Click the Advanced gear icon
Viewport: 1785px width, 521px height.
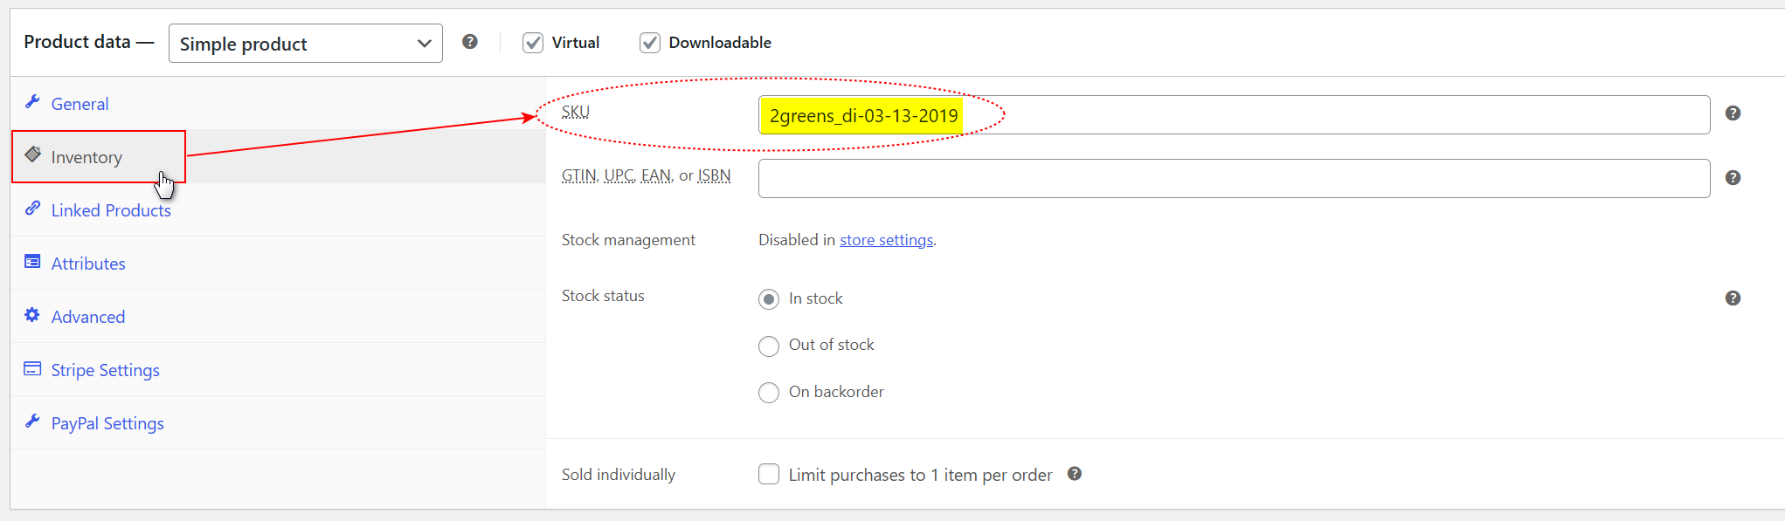click(32, 315)
